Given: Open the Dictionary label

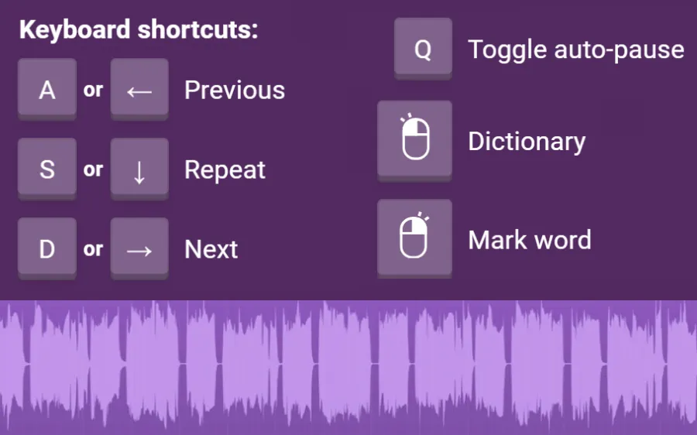Looking at the screenshot, I should click(527, 141).
